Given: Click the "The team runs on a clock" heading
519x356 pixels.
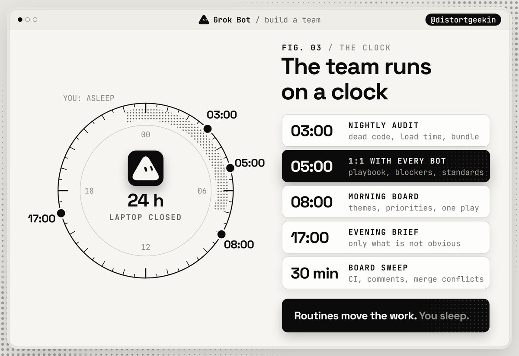Looking at the screenshot, I should click(356, 79).
